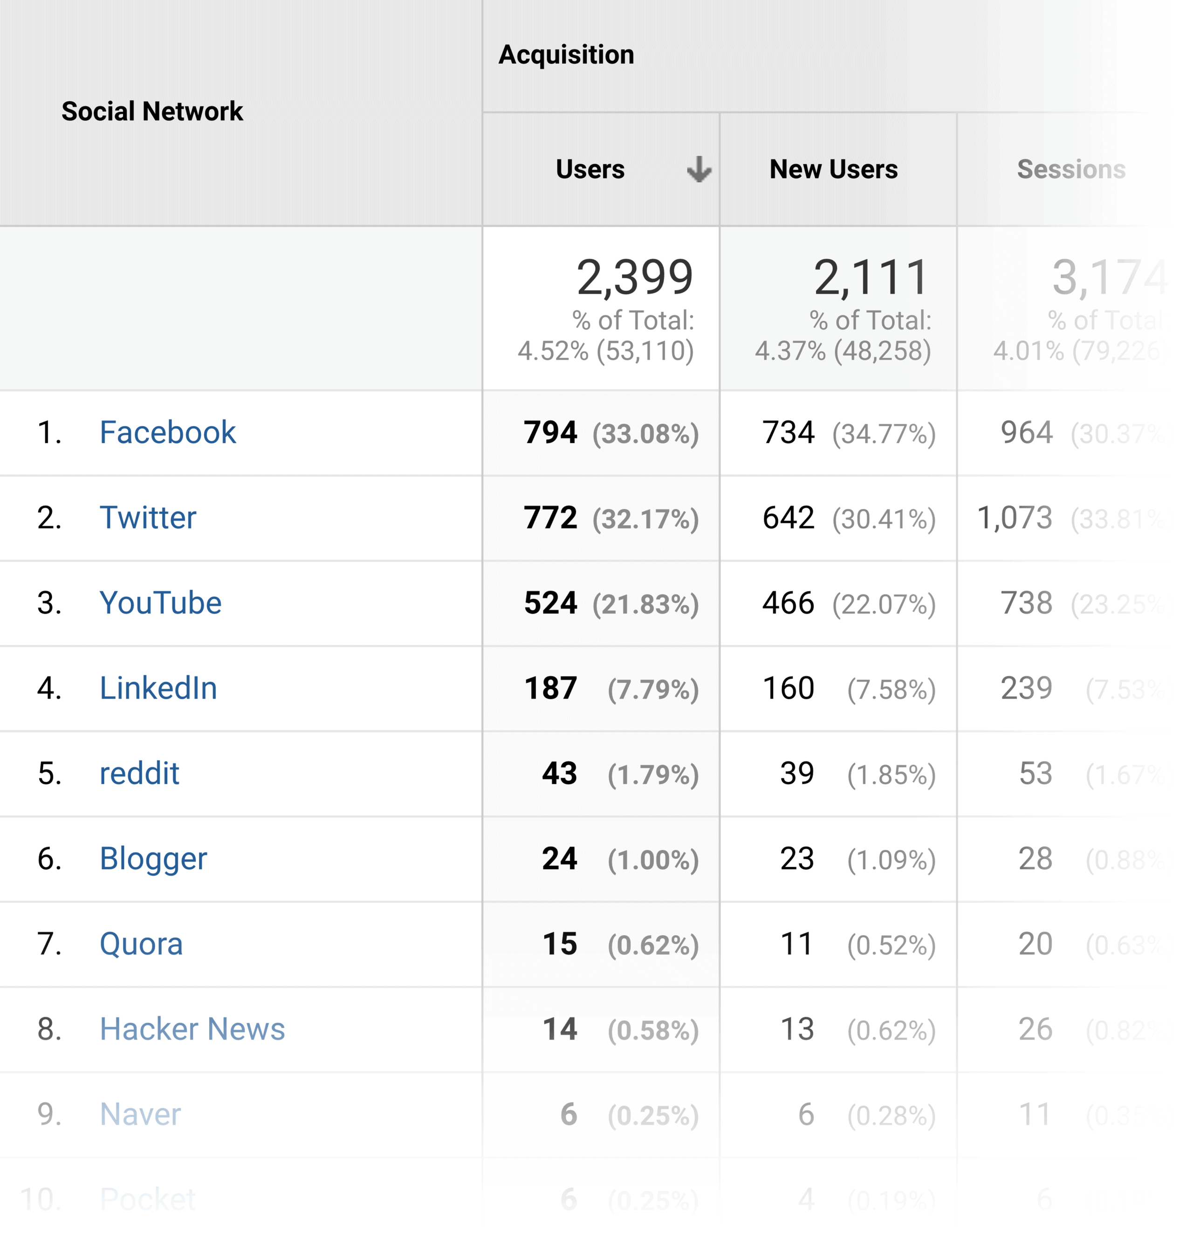Click Facebook Users value 794
1193x1240 pixels.
point(550,433)
